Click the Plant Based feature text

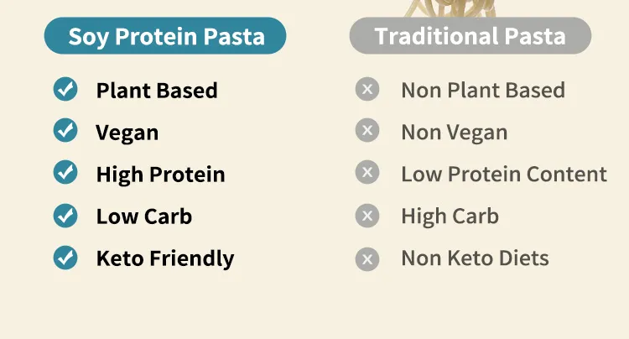[x=157, y=90]
